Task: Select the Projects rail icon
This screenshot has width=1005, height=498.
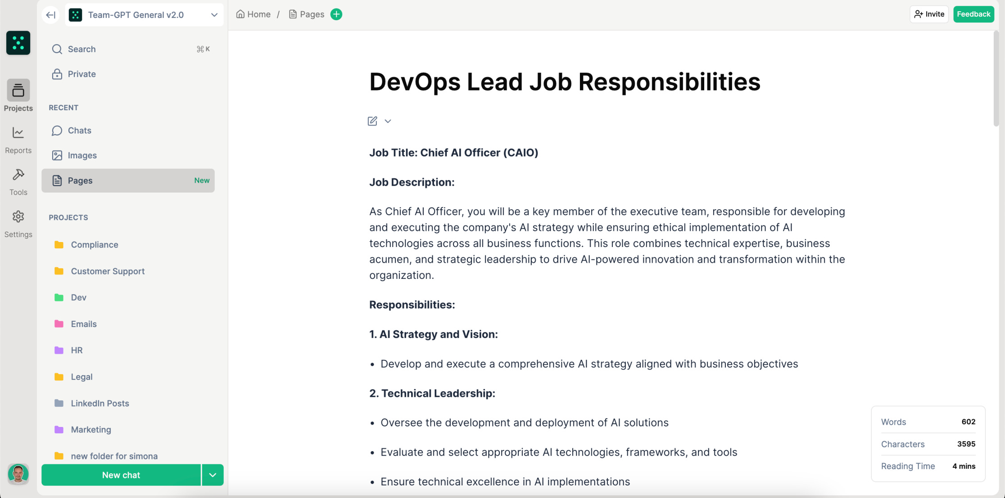Action: tap(18, 95)
